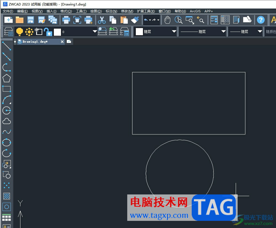Redo the last undone action
The width and height of the screenshot is (276, 228).
coord(154,20)
